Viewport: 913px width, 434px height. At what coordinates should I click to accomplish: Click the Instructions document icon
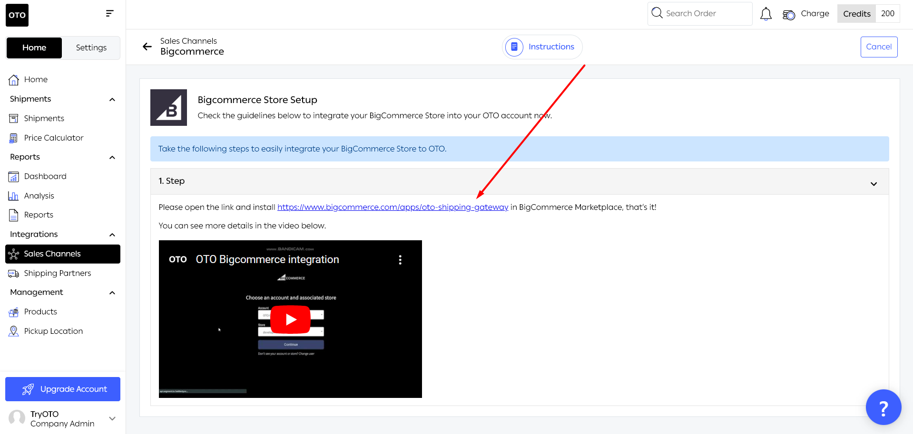[514, 47]
